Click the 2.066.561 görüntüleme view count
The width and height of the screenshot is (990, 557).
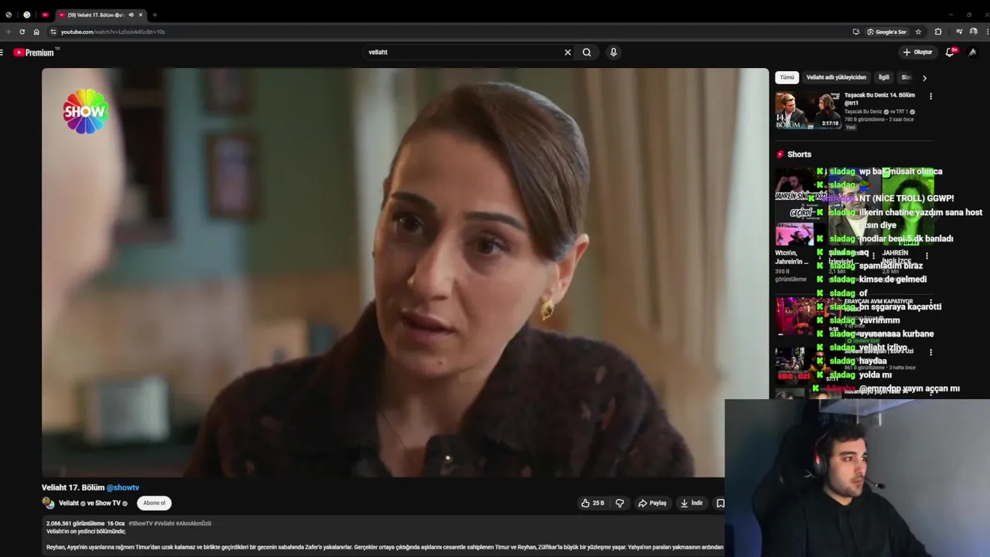(x=75, y=524)
